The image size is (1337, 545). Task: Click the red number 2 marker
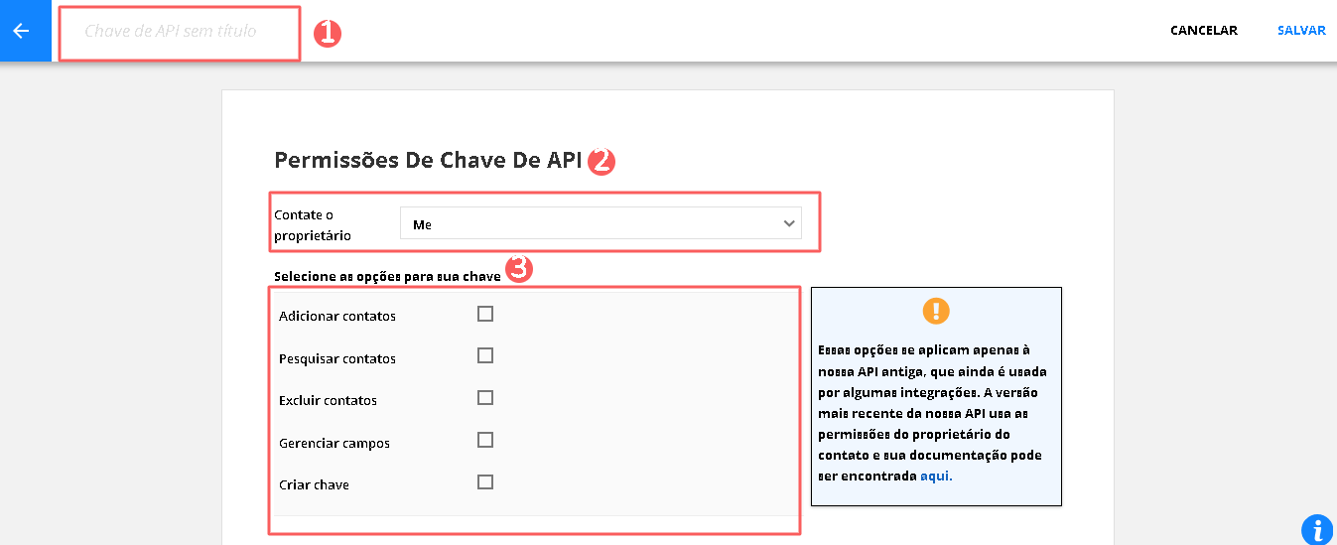tap(602, 162)
